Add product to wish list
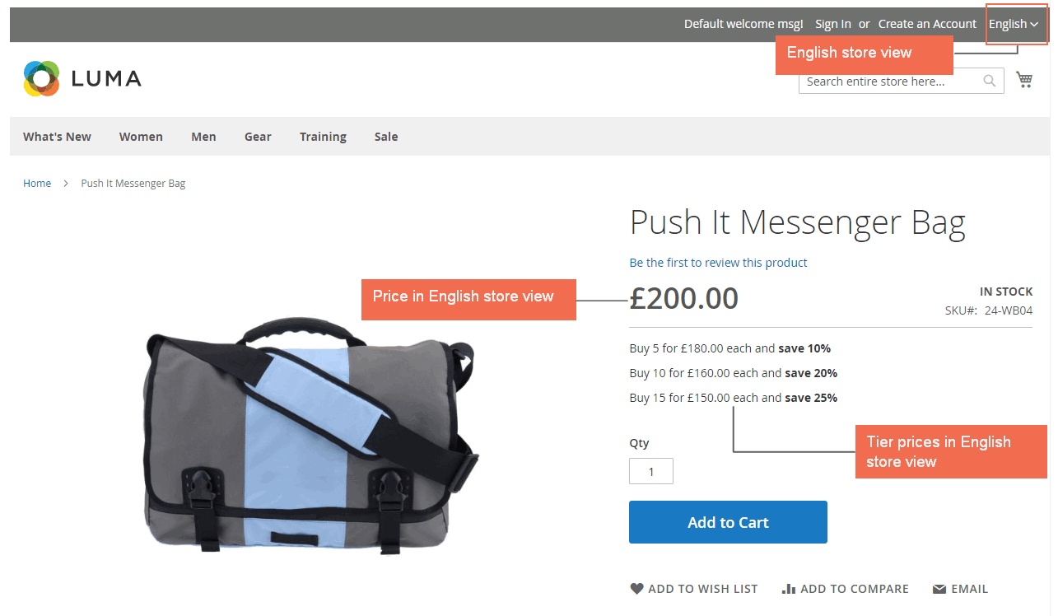The image size is (1058, 616). [694, 589]
